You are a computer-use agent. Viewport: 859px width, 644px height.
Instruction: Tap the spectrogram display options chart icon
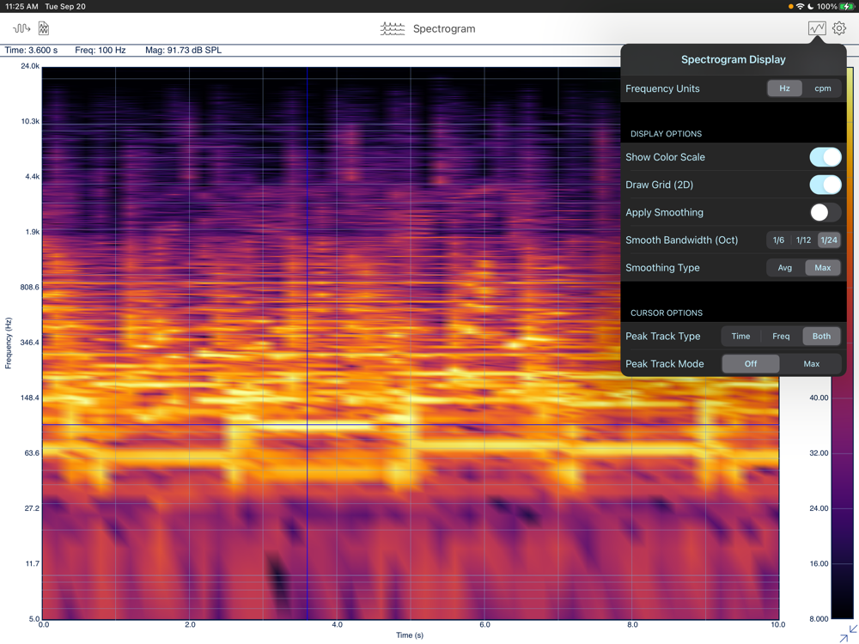pos(816,28)
